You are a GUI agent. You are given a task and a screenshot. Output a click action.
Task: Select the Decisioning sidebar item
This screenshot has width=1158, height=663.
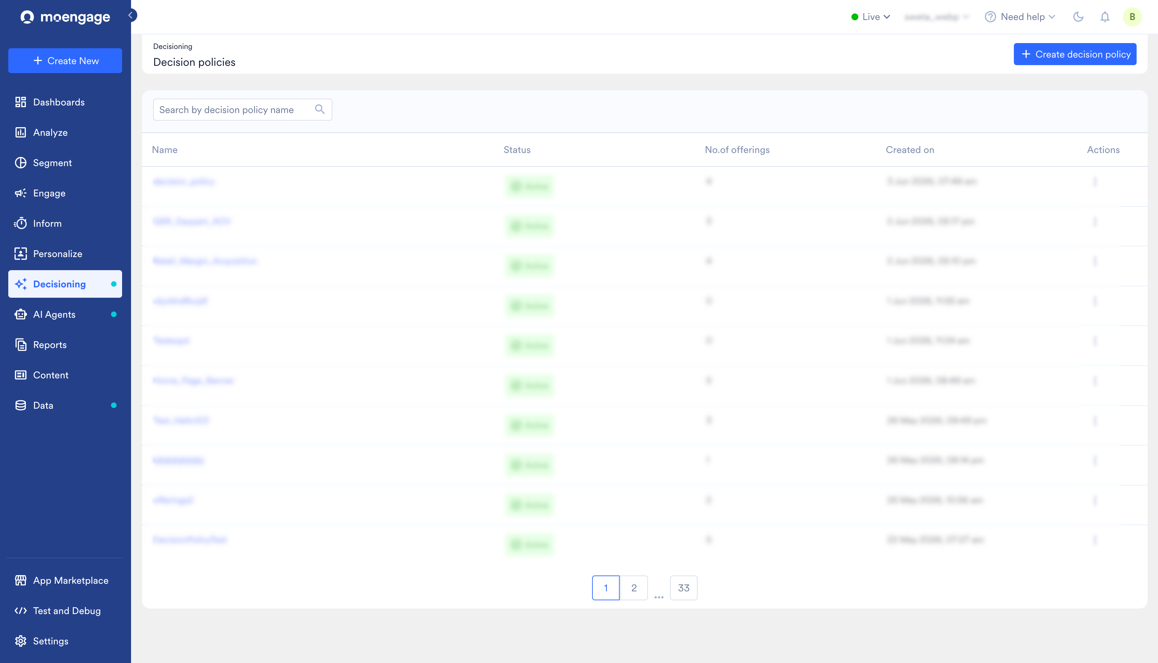(x=65, y=284)
